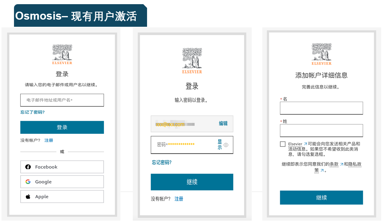This screenshot has height=221, width=384.
Task: Click the Elsevier logo in the account details panel
Action: [x=321, y=54]
